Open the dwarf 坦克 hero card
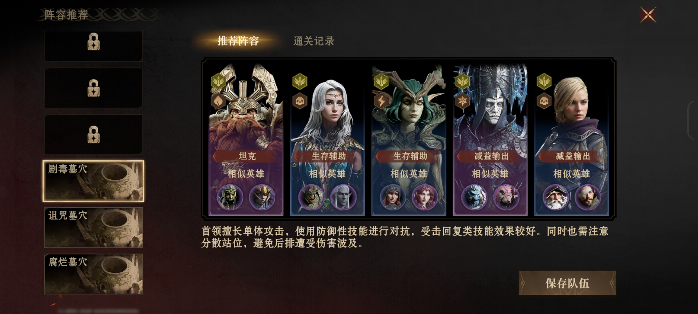The height and width of the screenshot is (314, 698). coord(246,140)
